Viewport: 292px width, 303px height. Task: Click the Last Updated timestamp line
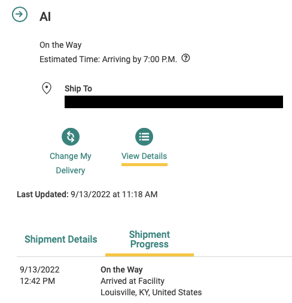click(87, 194)
